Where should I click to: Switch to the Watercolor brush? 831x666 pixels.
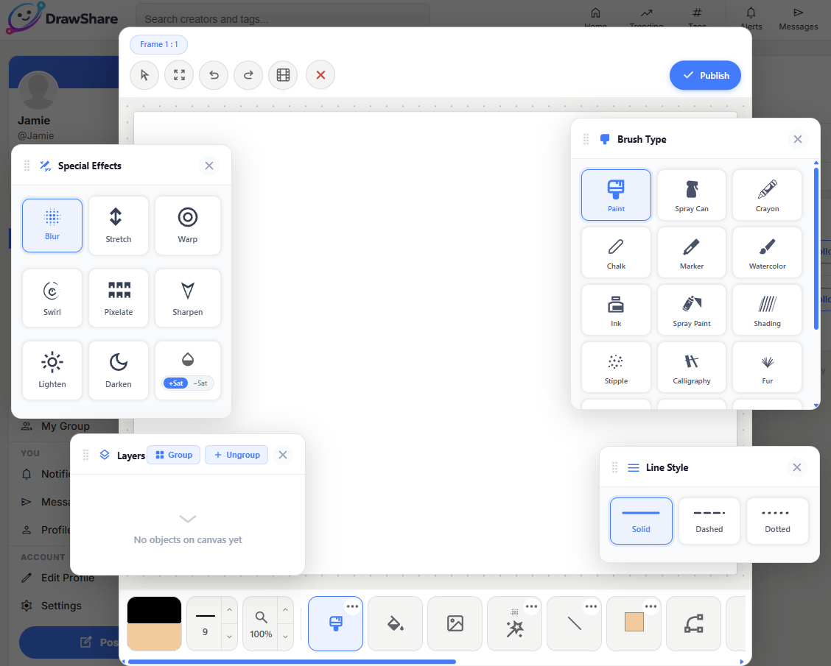click(x=766, y=252)
